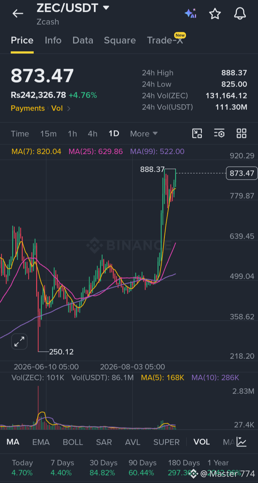This screenshot has width=258, height=483.
Task: Select the 15m interval
Action: click(x=48, y=134)
